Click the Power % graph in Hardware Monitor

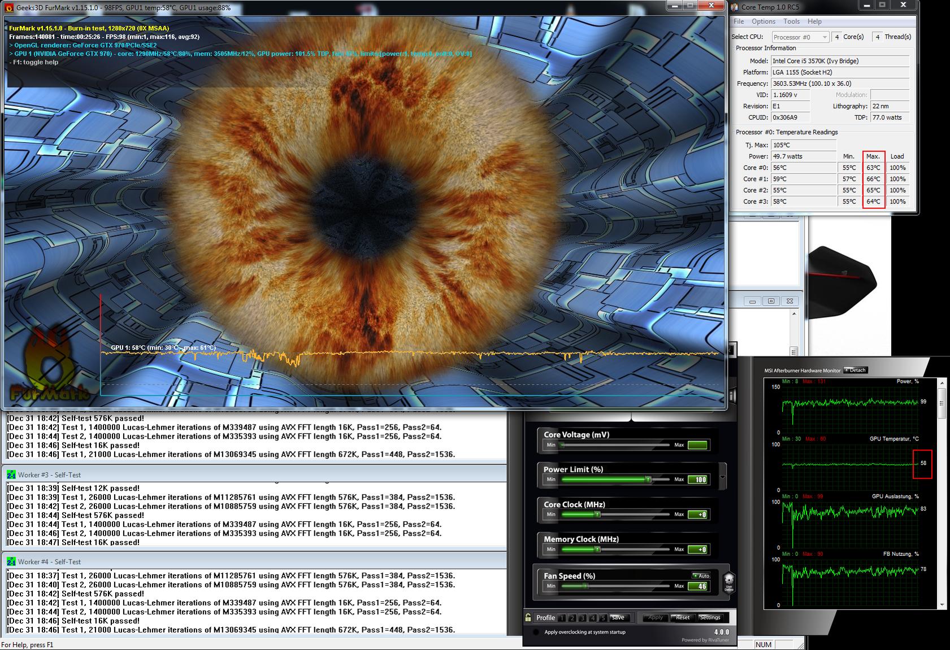(x=850, y=410)
